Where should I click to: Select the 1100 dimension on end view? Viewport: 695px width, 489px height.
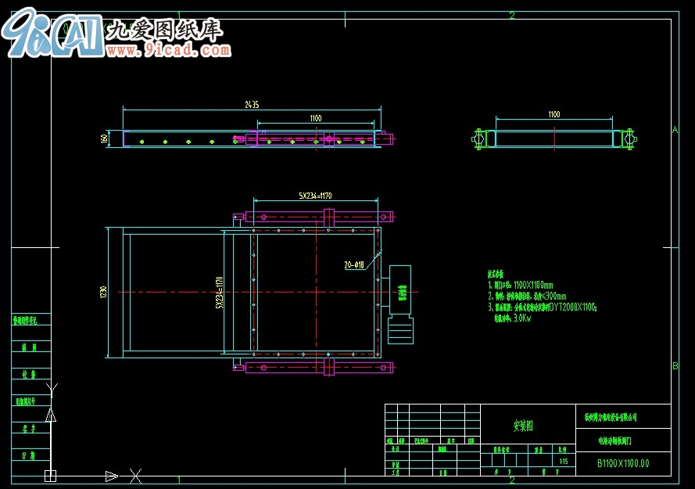click(553, 115)
